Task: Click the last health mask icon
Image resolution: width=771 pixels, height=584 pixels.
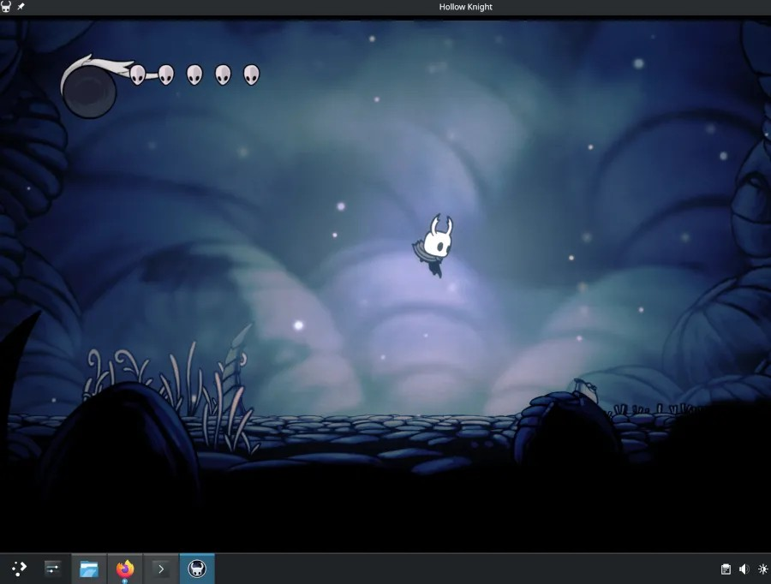Action: 252,76
